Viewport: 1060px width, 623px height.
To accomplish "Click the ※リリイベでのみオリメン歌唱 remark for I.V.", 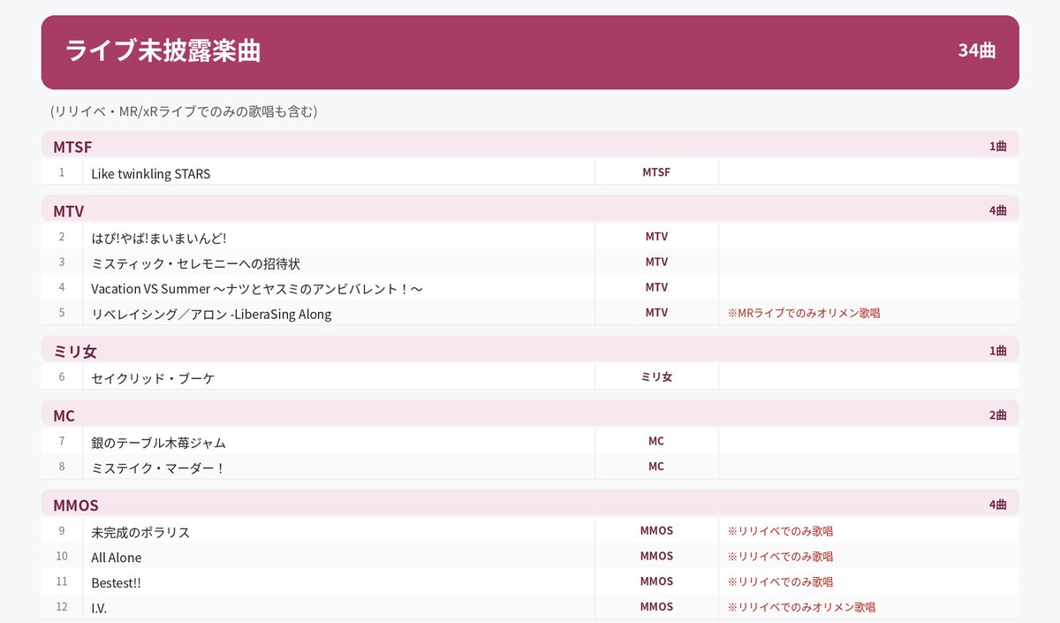I will click(801, 607).
